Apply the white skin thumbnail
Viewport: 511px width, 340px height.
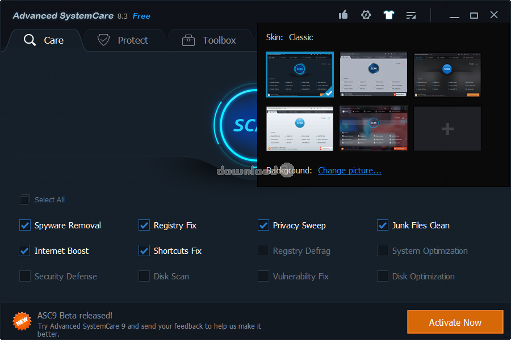pyautogui.click(x=300, y=129)
